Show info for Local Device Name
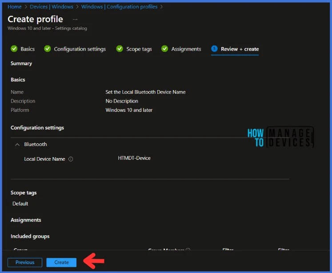Viewport: 332px width, 273px height. [71, 159]
